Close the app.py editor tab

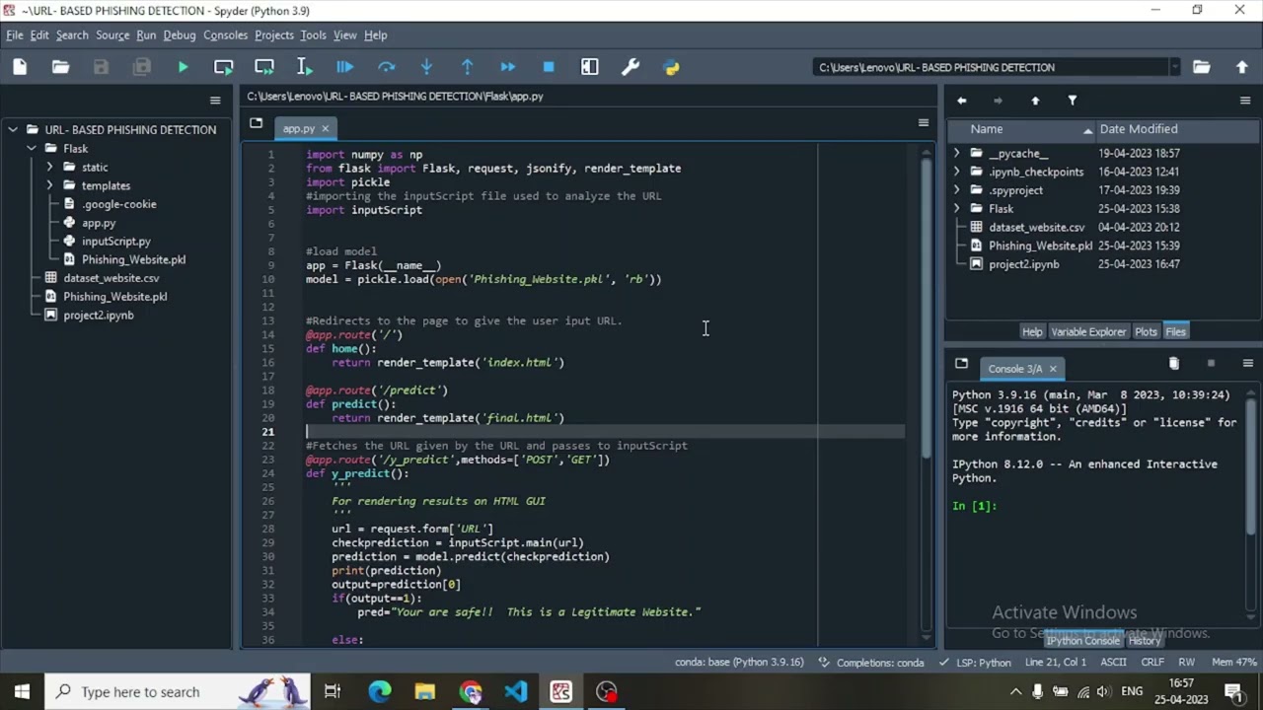(x=325, y=129)
